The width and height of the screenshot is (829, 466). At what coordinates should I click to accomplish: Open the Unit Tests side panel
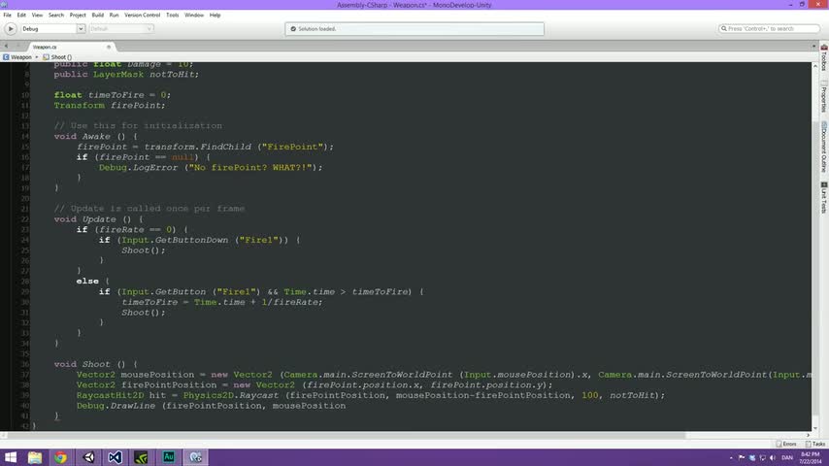pyautogui.click(x=824, y=197)
